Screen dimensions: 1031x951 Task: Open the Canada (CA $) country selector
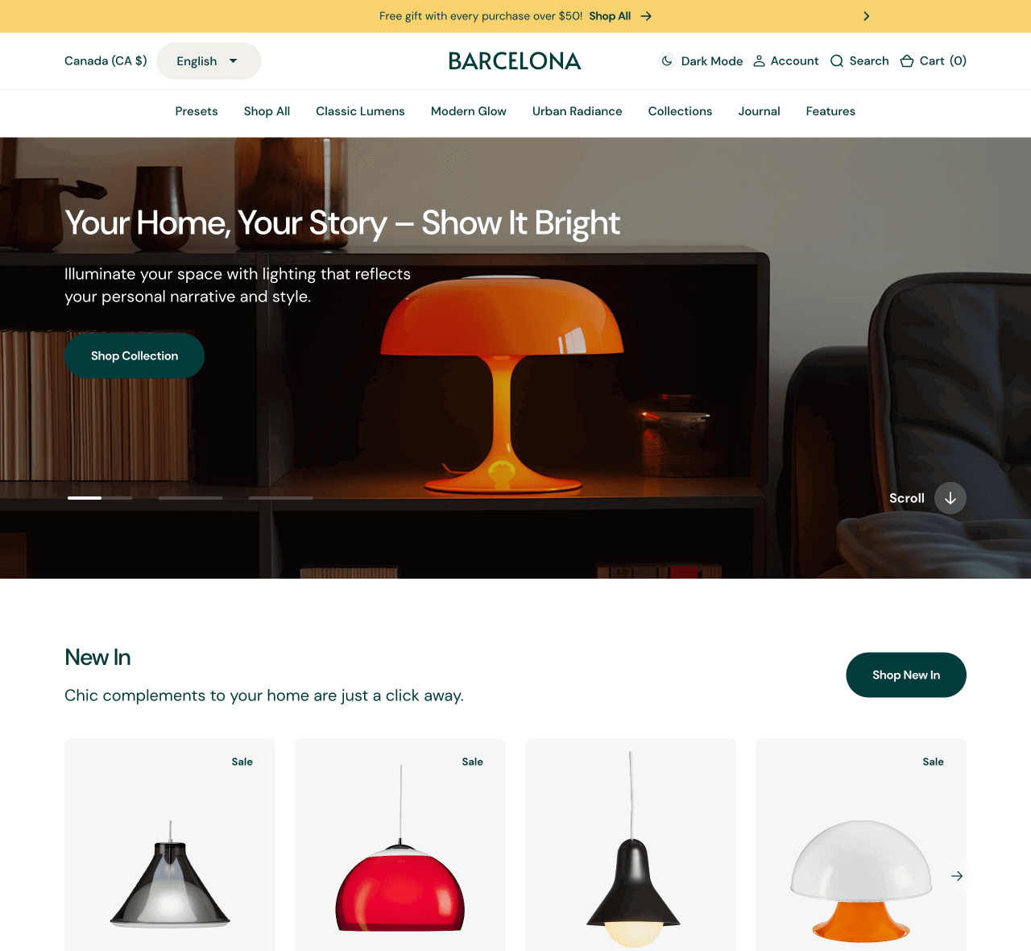coord(106,61)
